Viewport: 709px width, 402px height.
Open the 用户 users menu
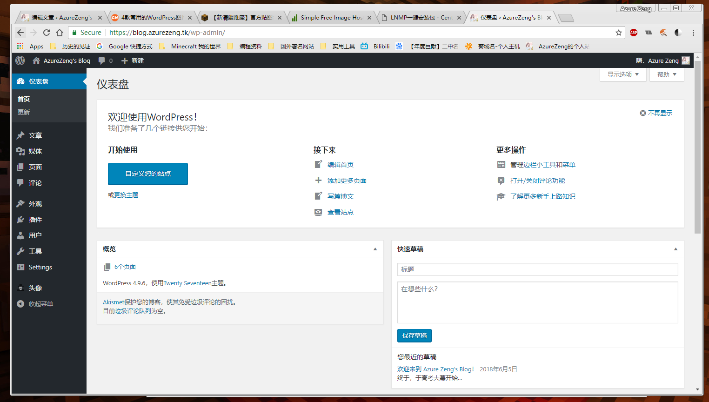49,235
